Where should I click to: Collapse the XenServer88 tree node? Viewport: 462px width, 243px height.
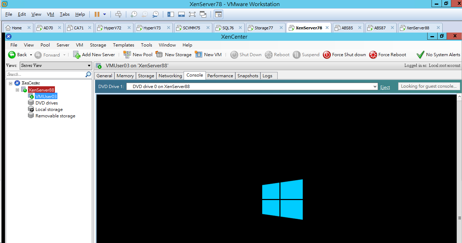18,90
